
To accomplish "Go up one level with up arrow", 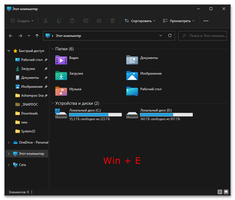I will (x=37, y=36).
